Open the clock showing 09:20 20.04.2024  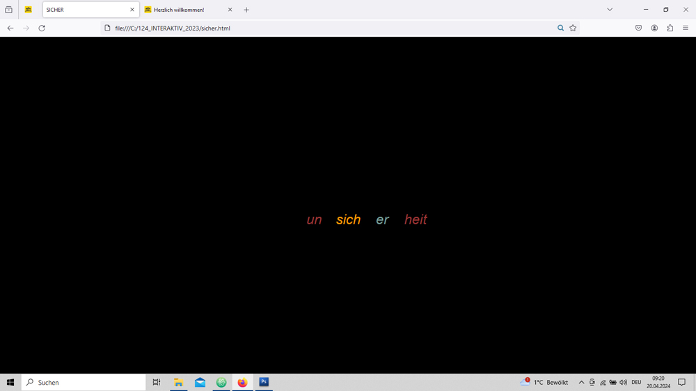(658, 382)
